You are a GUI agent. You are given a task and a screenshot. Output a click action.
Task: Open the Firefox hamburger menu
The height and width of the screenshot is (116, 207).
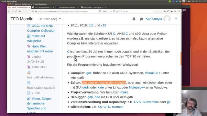tap(180, 11)
